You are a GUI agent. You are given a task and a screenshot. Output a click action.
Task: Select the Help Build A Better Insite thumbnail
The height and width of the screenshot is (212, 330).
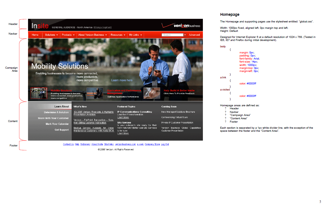point(152,93)
